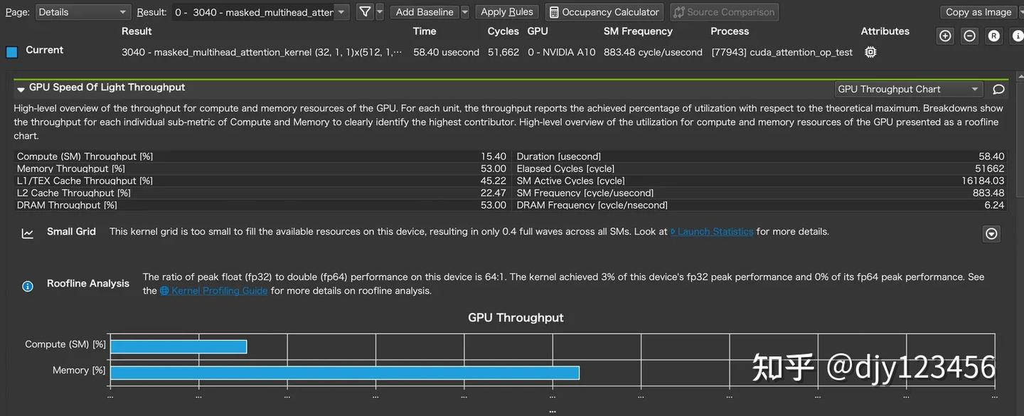The width and height of the screenshot is (1024, 416).
Task: Click the reset 'R' icon
Action: point(993,36)
